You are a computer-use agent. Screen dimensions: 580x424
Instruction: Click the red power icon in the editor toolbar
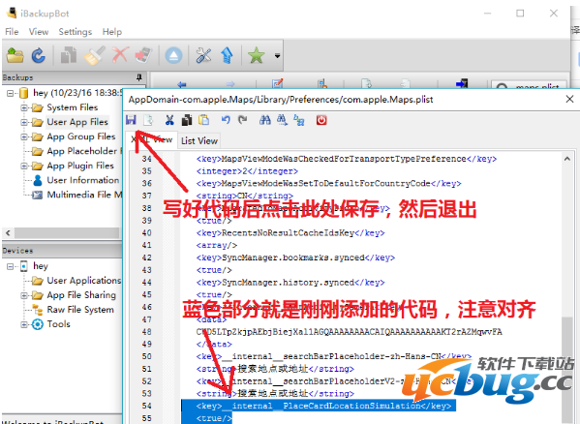point(321,120)
